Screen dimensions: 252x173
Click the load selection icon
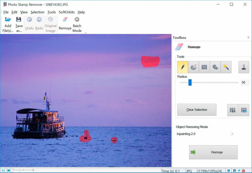click(x=243, y=110)
